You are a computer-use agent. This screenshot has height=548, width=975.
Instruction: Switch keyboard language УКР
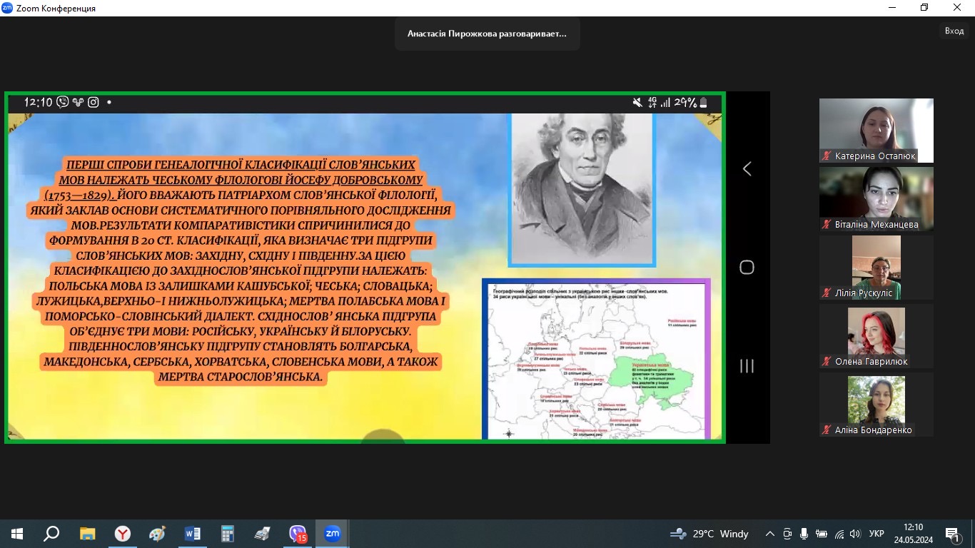click(877, 534)
